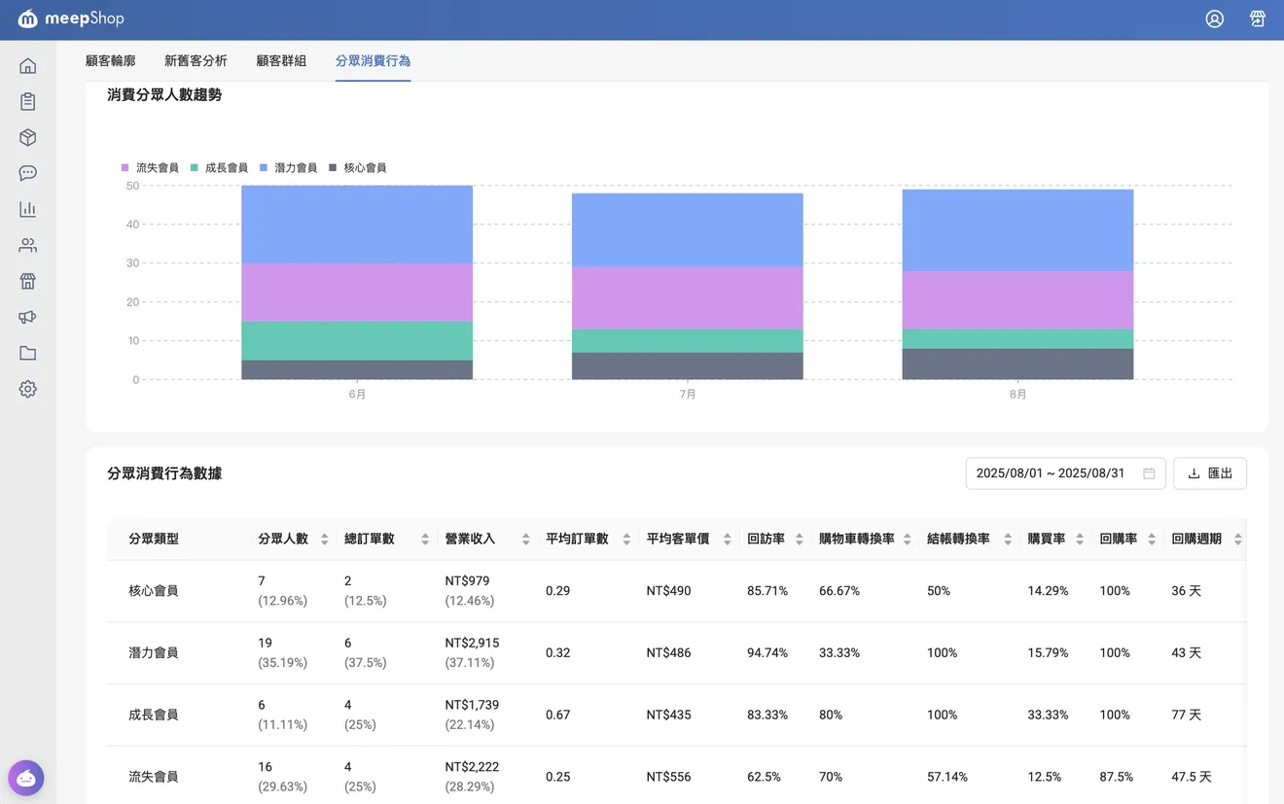Click the 47.5 天 repurchase cycle cell
1284x804 pixels.
pyautogui.click(x=1192, y=778)
